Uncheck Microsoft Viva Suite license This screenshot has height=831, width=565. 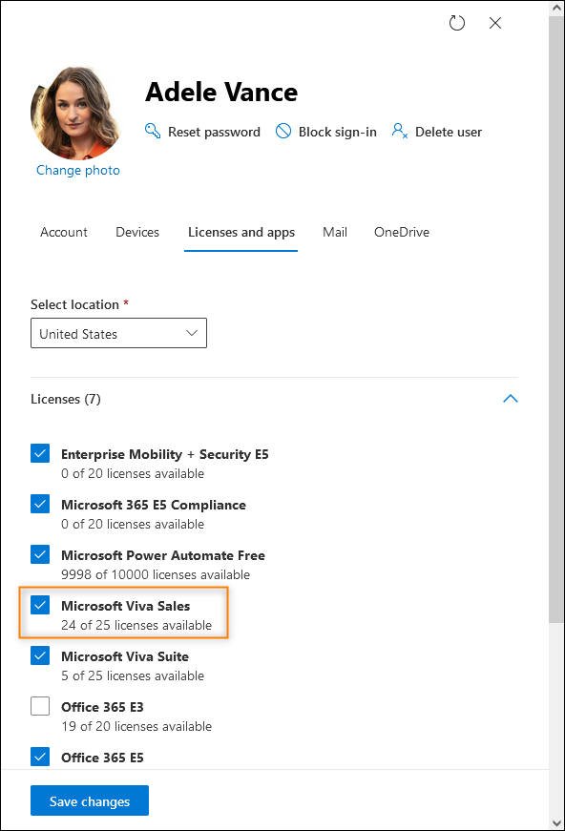(x=40, y=656)
